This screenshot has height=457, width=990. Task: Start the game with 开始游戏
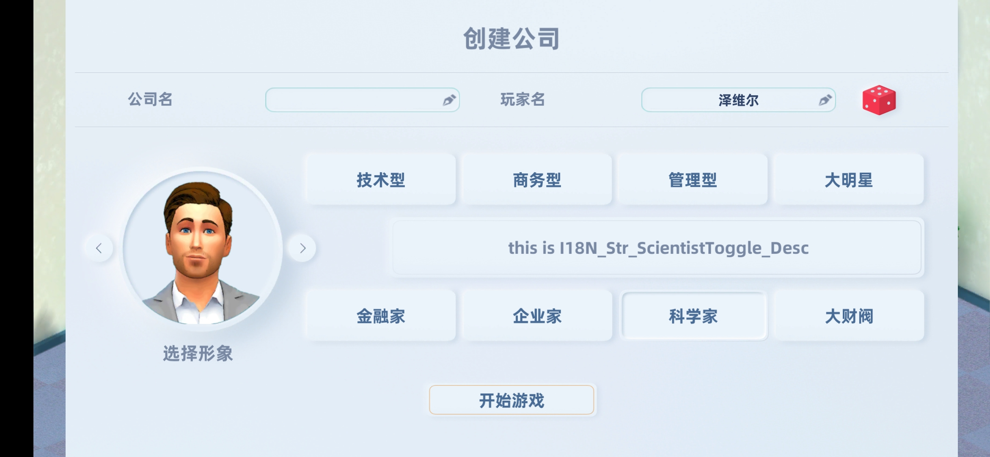coord(511,400)
